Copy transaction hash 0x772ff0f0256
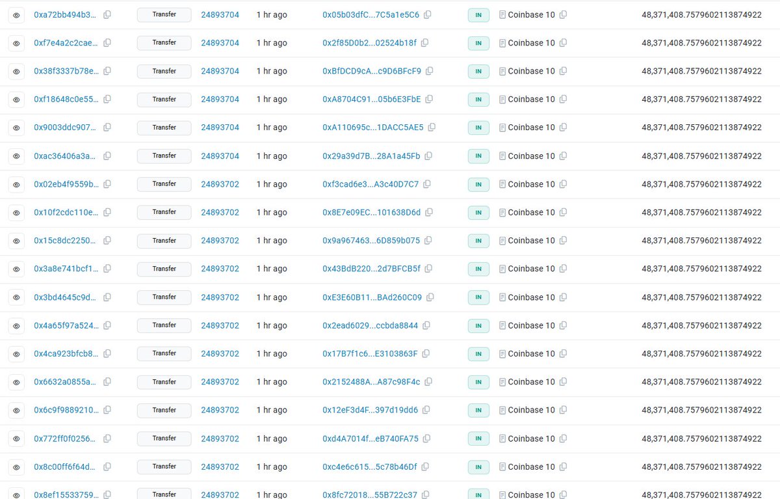 coord(107,438)
